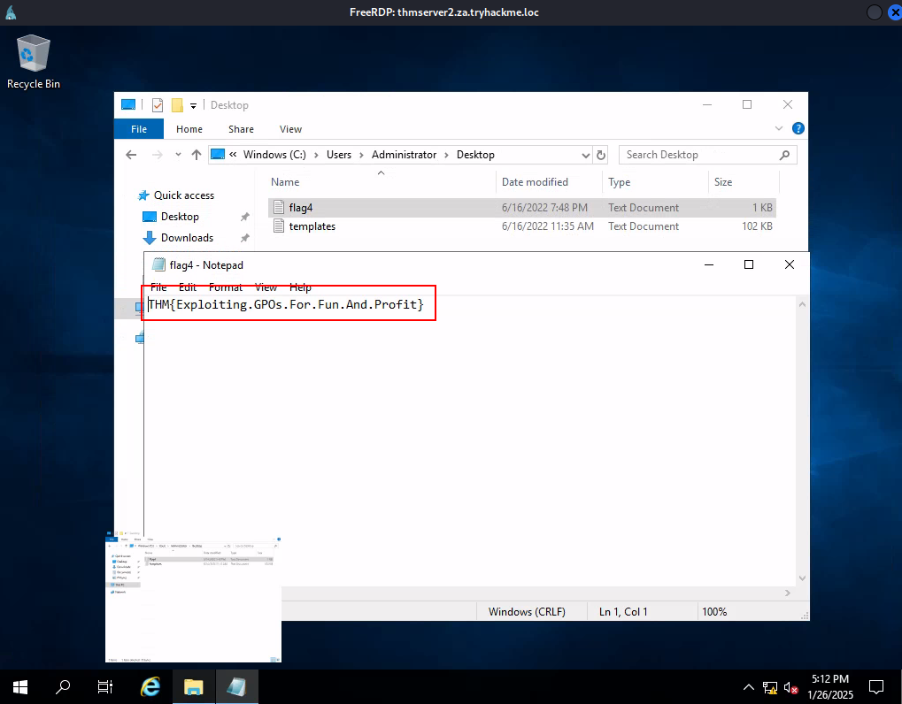Switch to Notepad taskbar icon
Image resolution: width=902 pixels, height=704 pixels.
[236, 687]
